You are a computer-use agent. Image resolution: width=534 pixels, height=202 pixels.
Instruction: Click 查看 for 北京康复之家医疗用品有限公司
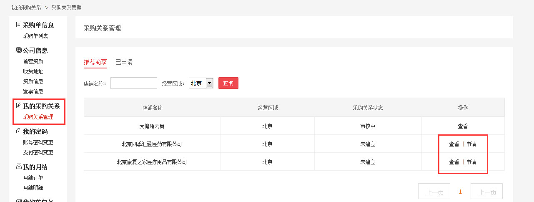pyautogui.click(x=454, y=162)
